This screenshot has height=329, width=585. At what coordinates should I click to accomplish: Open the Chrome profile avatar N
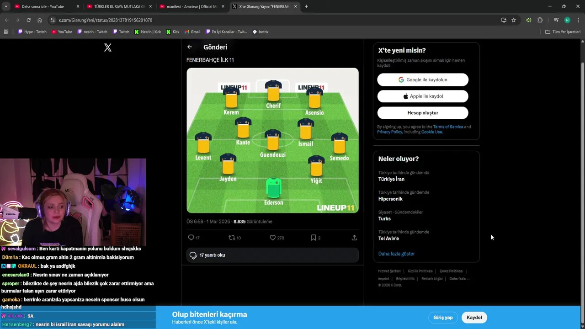(x=567, y=20)
